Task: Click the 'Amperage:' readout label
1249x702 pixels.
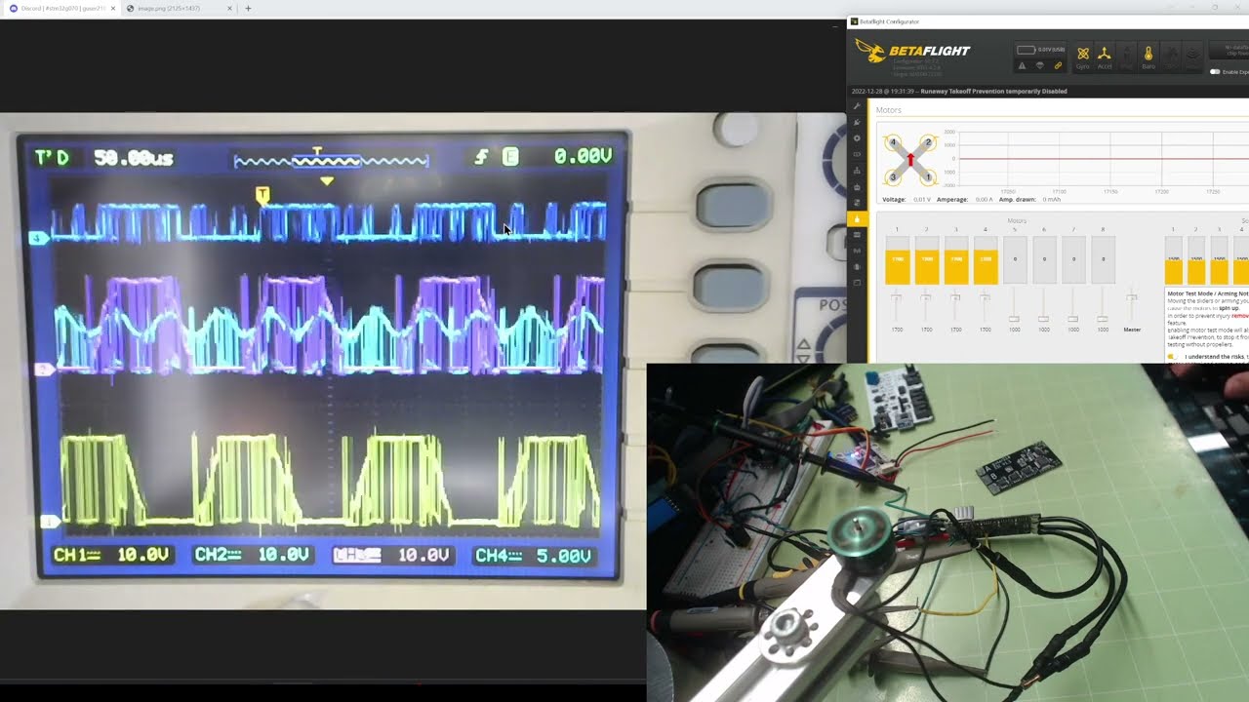Action: pyautogui.click(x=952, y=199)
